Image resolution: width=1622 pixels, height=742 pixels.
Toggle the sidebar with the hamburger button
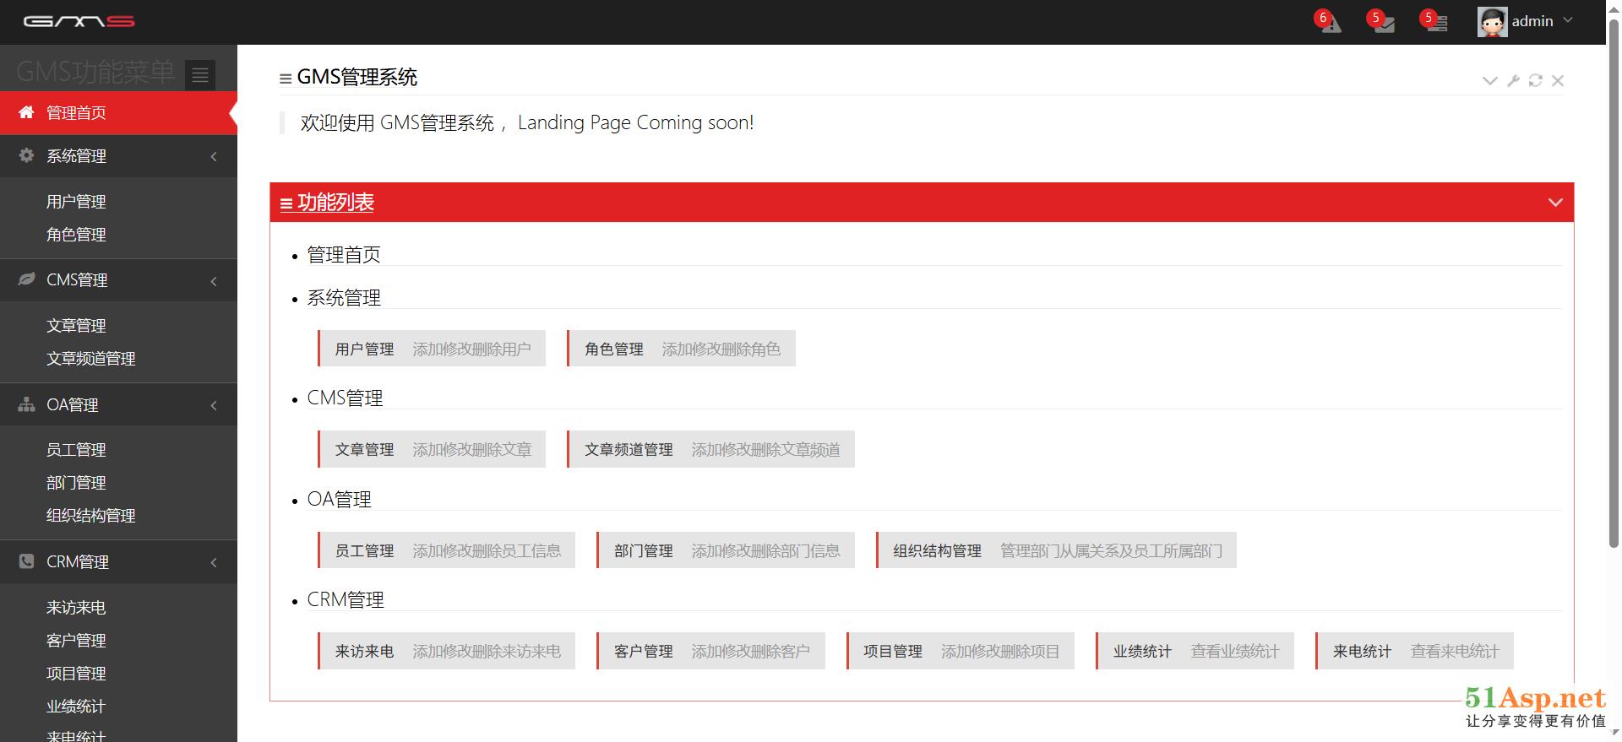(x=200, y=75)
